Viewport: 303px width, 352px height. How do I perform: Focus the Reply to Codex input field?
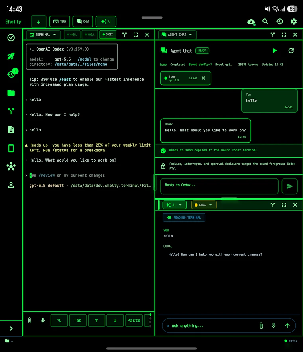click(219, 186)
